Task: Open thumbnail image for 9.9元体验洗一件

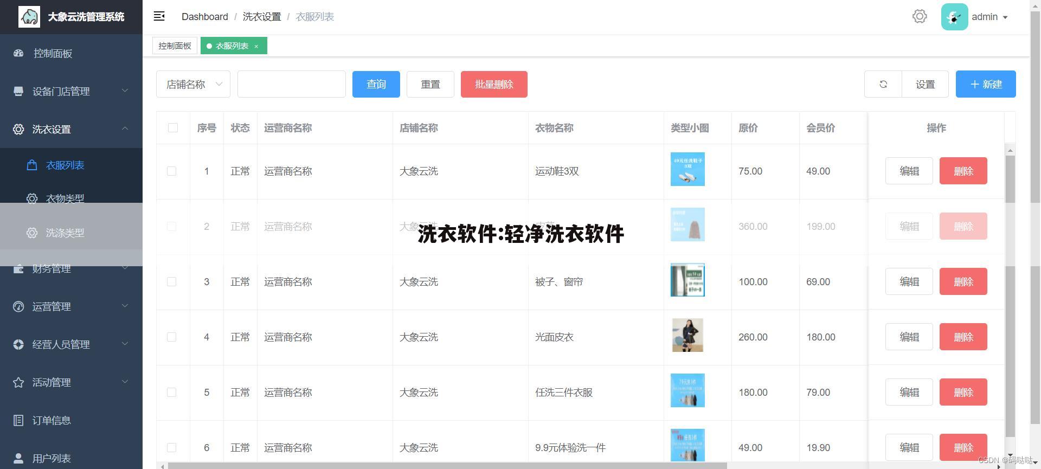Action: [x=687, y=445]
